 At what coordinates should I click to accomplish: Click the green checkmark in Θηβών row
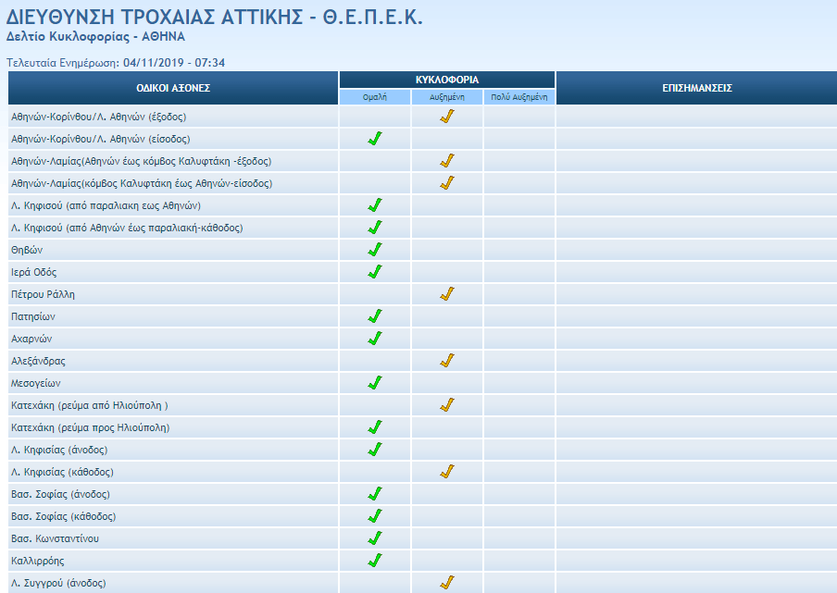coord(375,250)
